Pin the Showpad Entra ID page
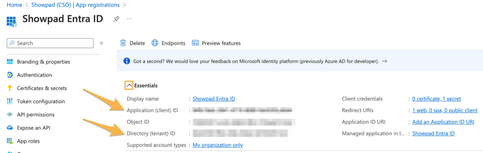 click(x=116, y=19)
